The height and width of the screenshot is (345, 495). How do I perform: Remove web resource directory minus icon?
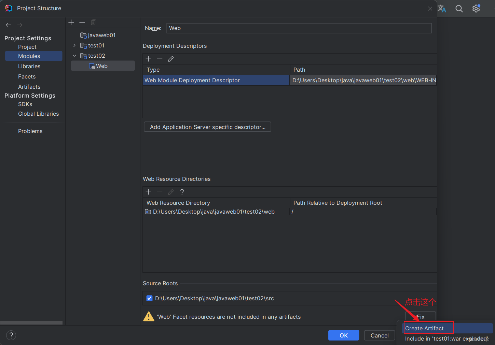coord(160,192)
